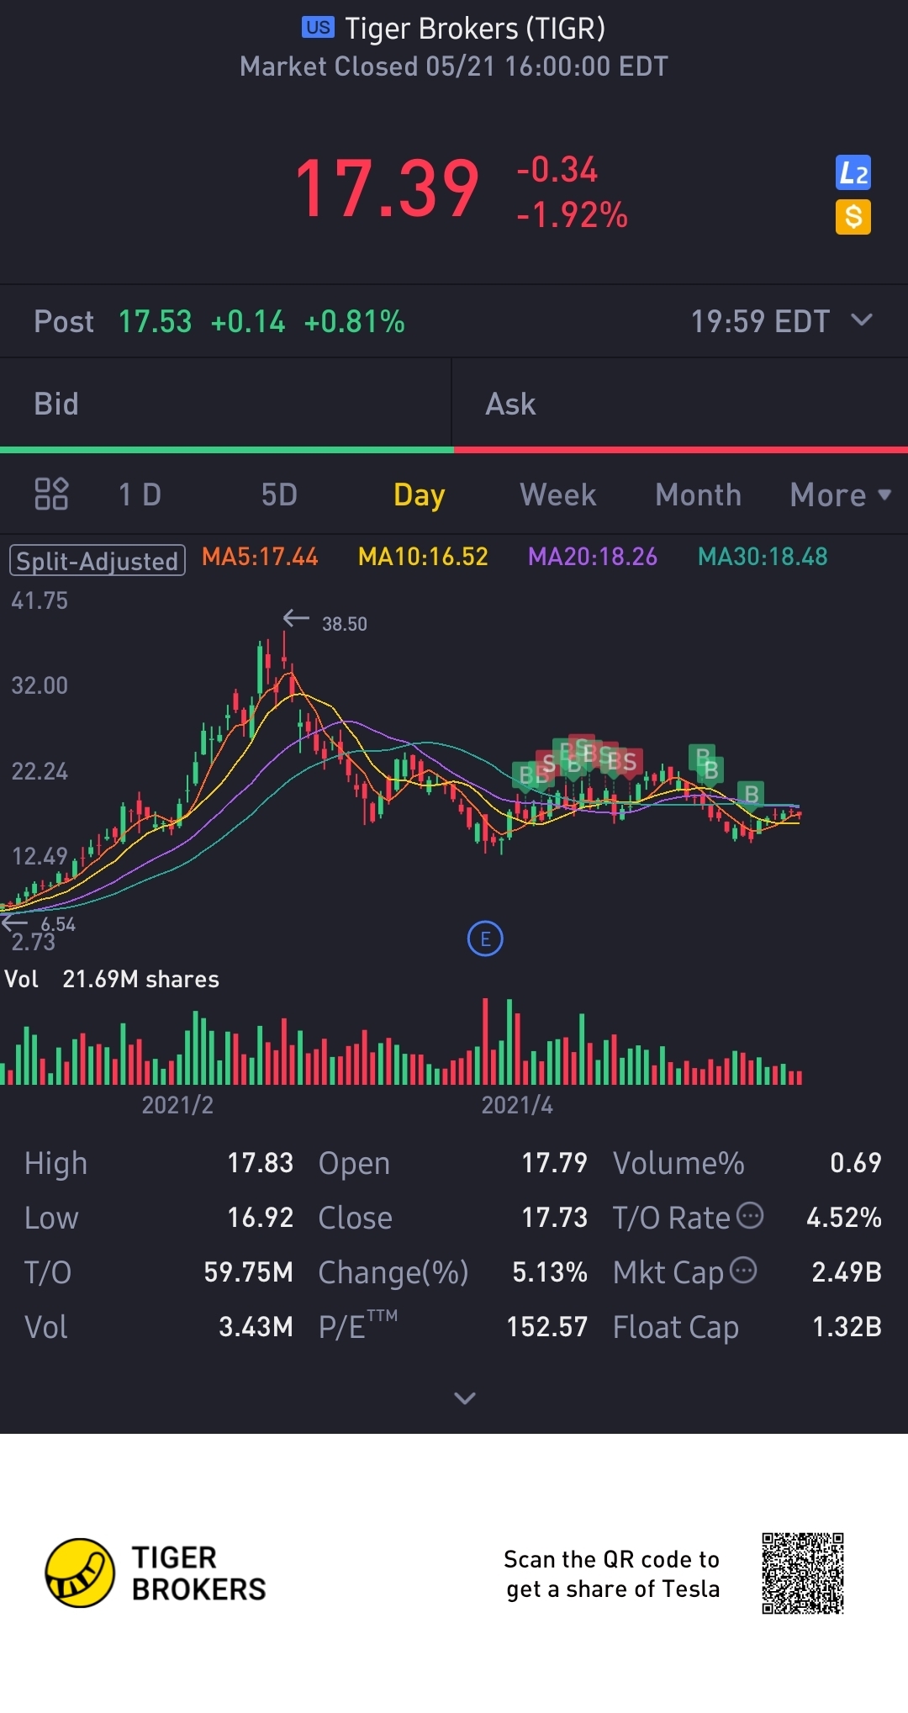This screenshot has width=908, height=1713.
Task: Switch to 5D chart tab
Action: coord(279,494)
